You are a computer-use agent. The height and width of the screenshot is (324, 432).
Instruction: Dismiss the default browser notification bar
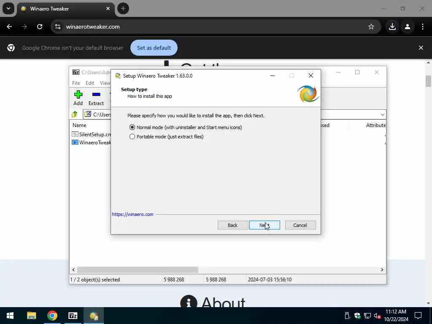pos(421,48)
